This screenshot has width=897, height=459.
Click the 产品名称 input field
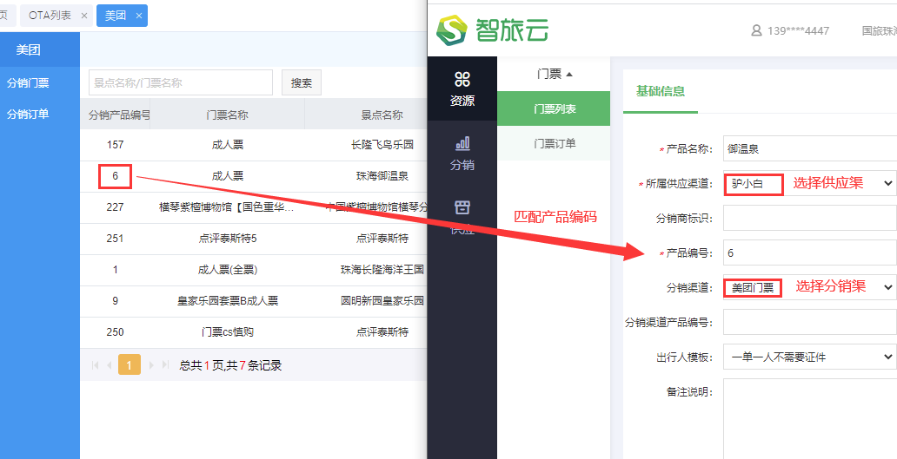[808, 148]
